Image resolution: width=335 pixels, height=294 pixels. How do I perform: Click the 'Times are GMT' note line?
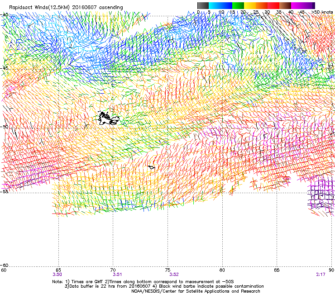pos(143,282)
